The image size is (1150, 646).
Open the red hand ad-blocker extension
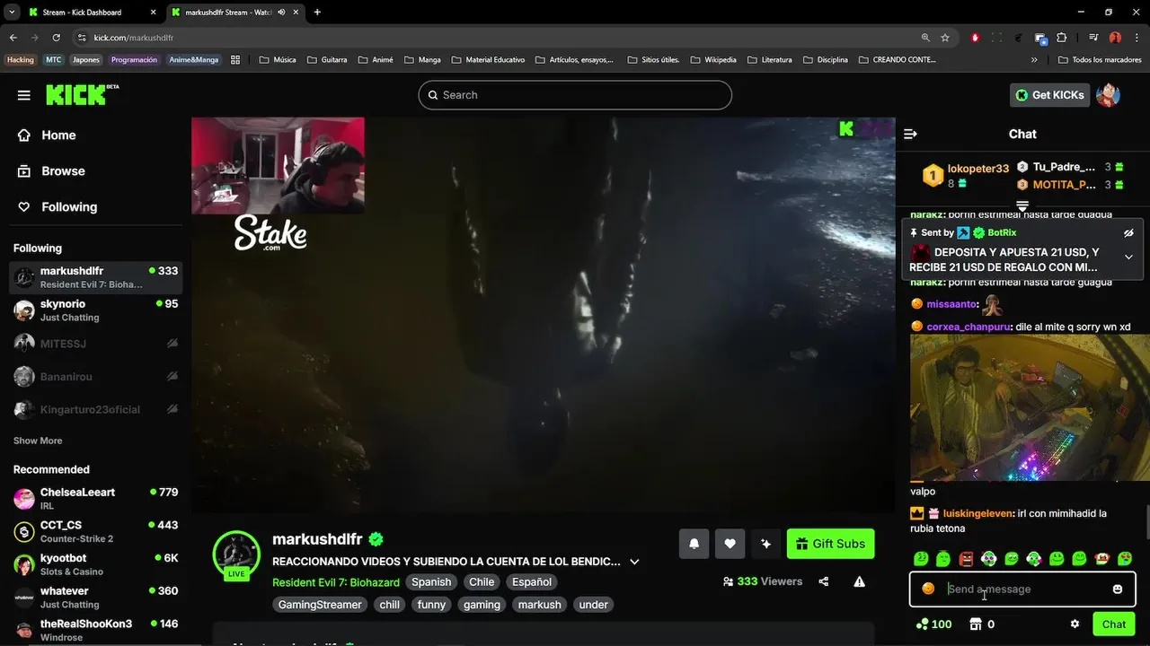(x=975, y=38)
